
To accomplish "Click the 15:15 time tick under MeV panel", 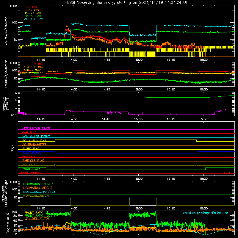I will [x=171, y=90].
